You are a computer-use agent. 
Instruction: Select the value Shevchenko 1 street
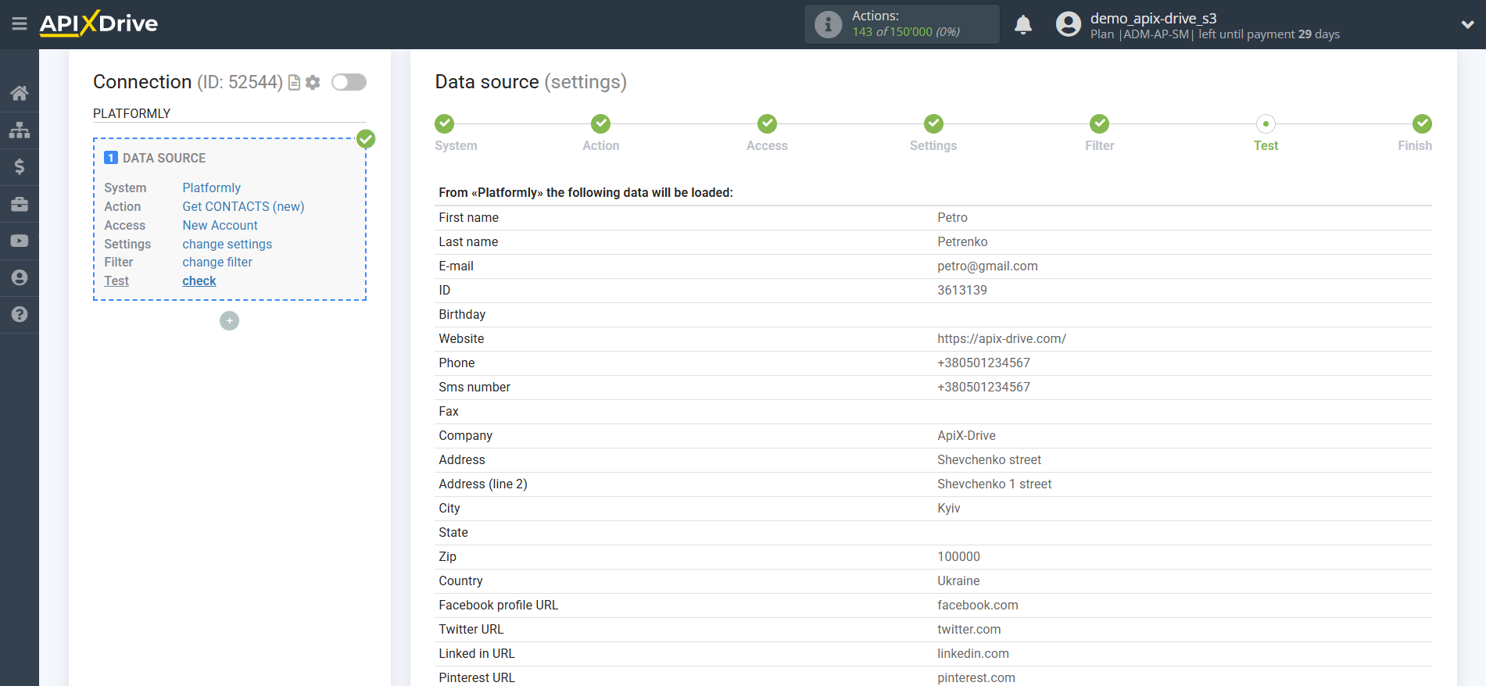tap(994, 484)
